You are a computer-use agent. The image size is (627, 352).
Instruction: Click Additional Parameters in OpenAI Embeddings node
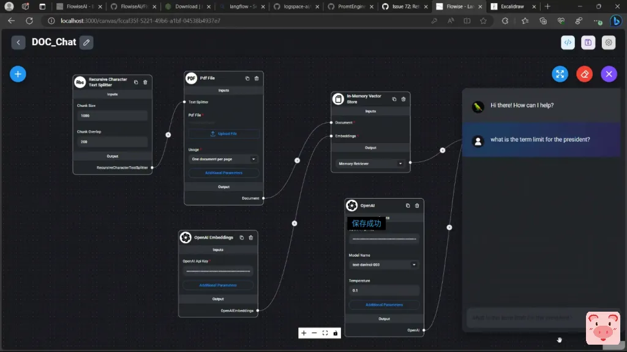(x=218, y=285)
